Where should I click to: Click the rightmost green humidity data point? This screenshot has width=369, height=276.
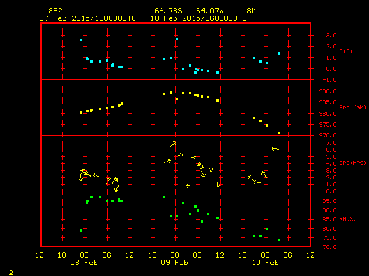click(279, 240)
